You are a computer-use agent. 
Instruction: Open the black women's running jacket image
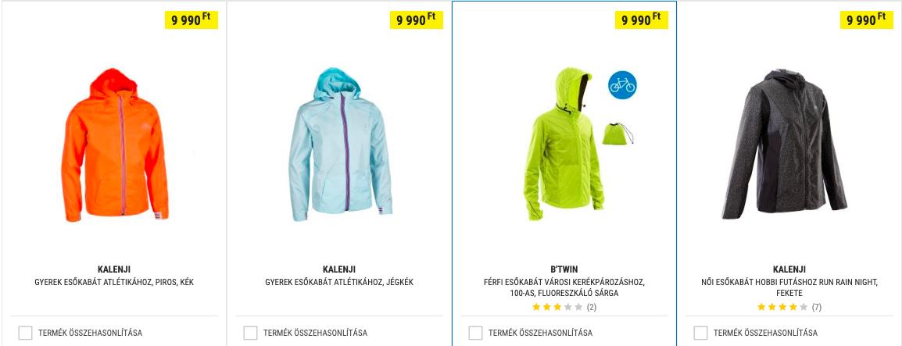click(784, 144)
